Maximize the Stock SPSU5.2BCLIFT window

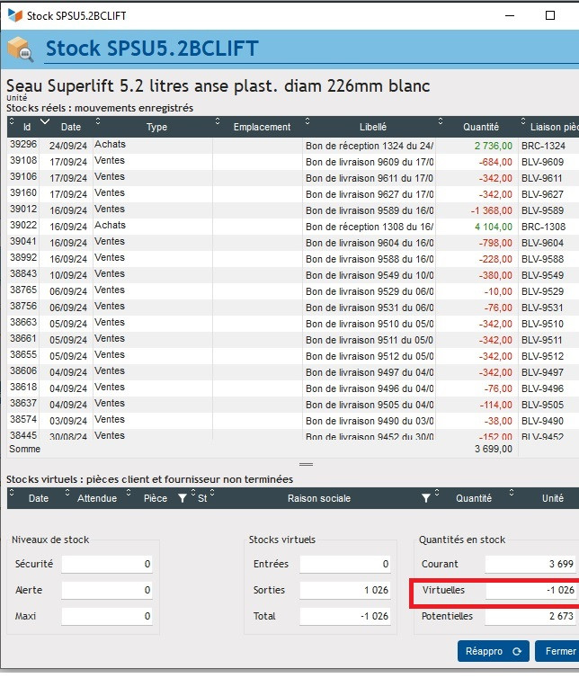pyautogui.click(x=550, y=15)
